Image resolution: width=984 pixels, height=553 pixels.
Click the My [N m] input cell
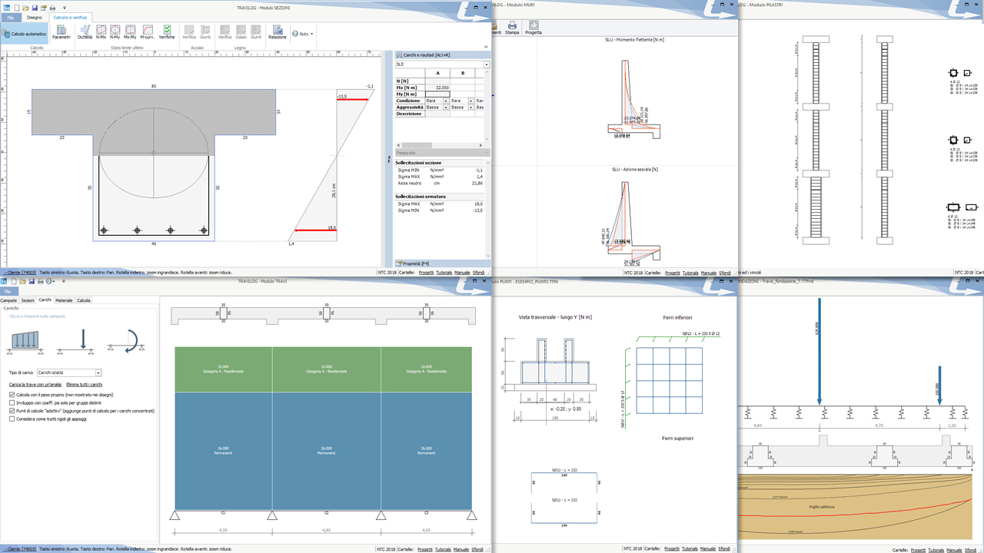[x=437, y=94]
